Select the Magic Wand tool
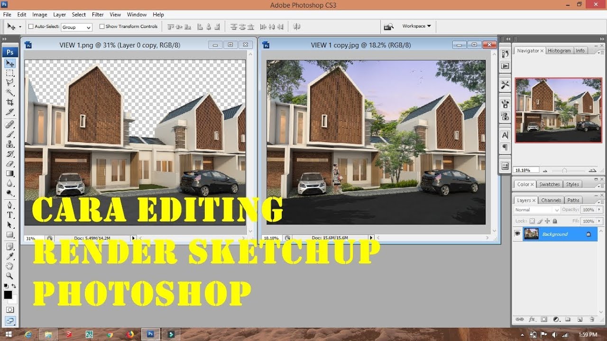This screenshot has width=607, height=341. point(10,92)
